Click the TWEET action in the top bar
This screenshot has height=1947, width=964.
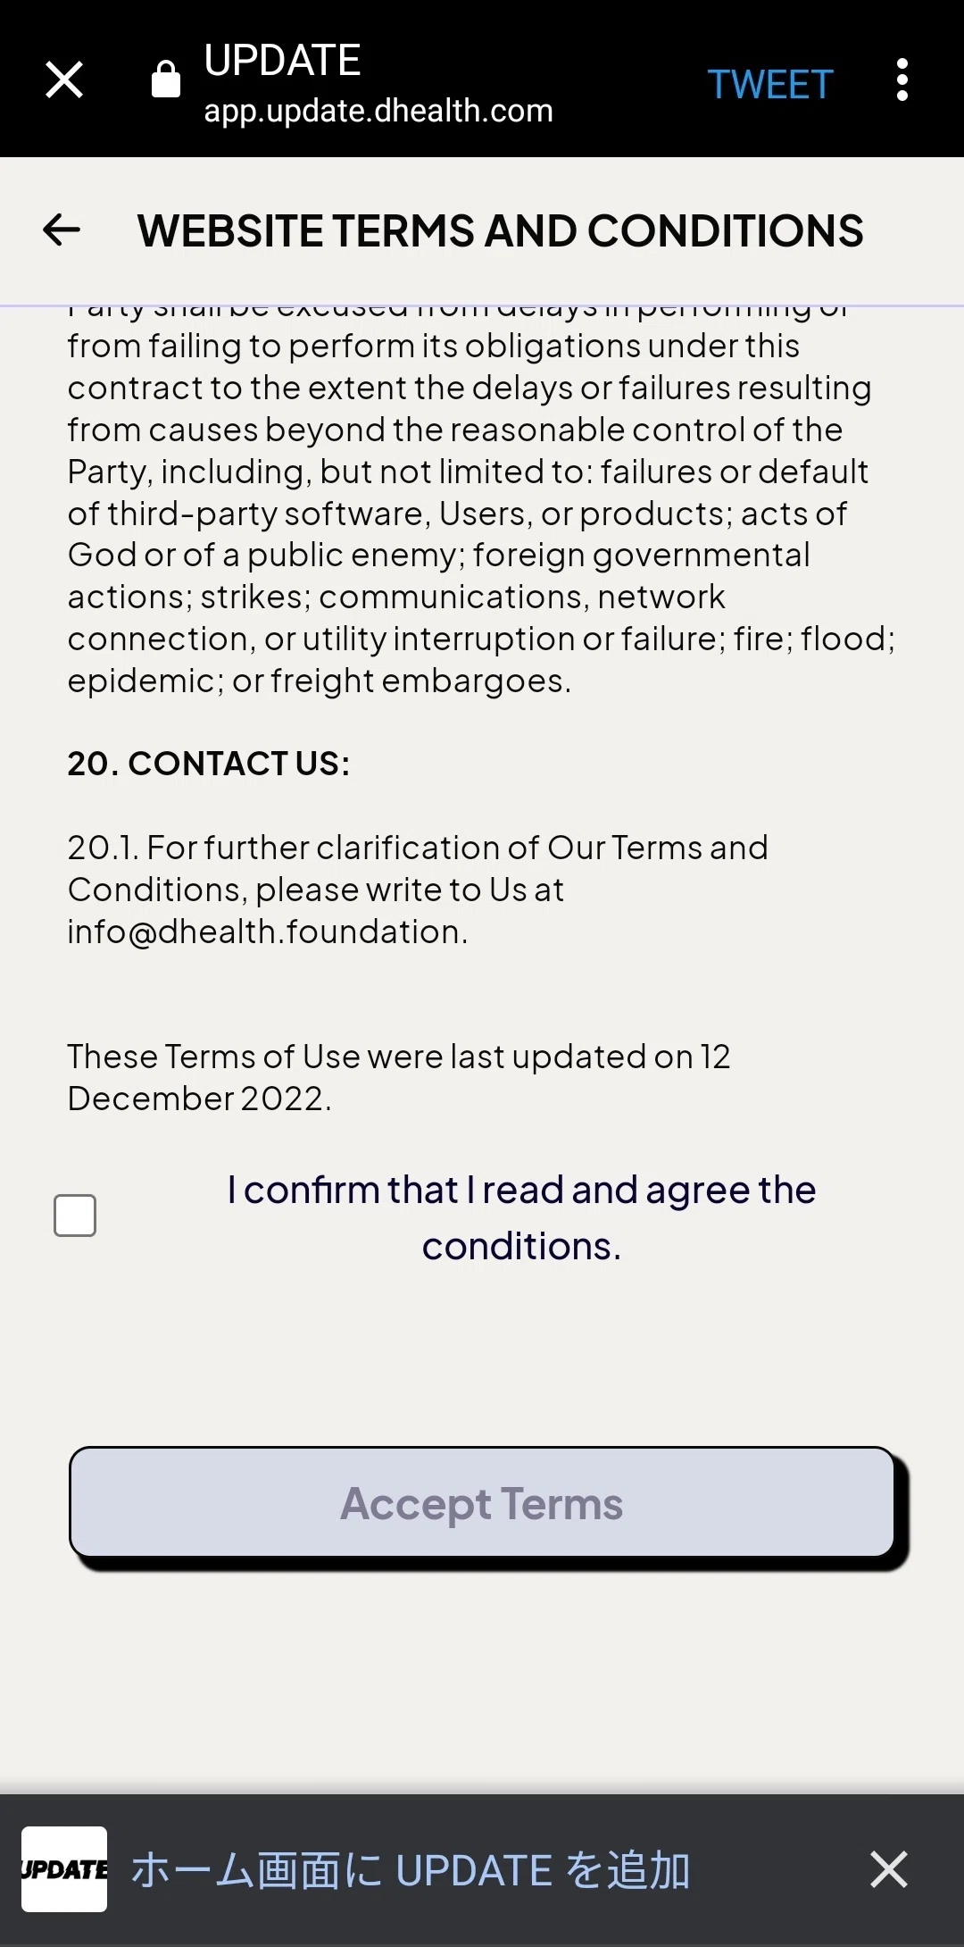tap(770, 85)
